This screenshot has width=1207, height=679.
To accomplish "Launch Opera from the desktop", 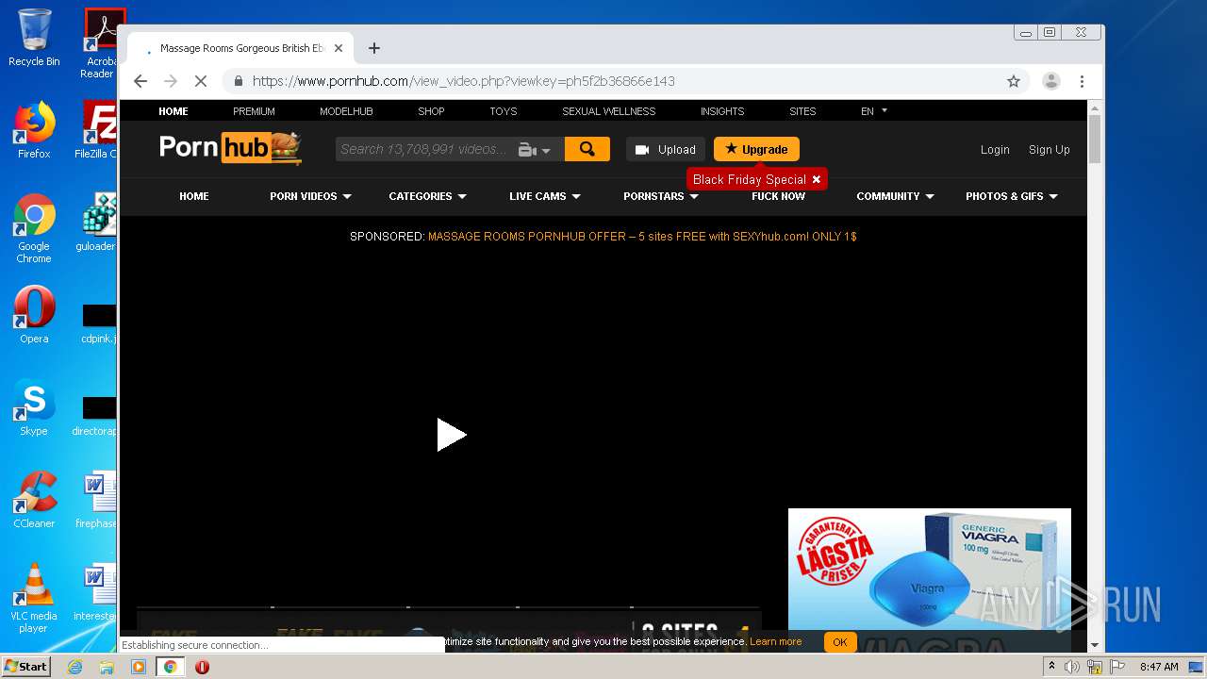I will pos(34,315).
